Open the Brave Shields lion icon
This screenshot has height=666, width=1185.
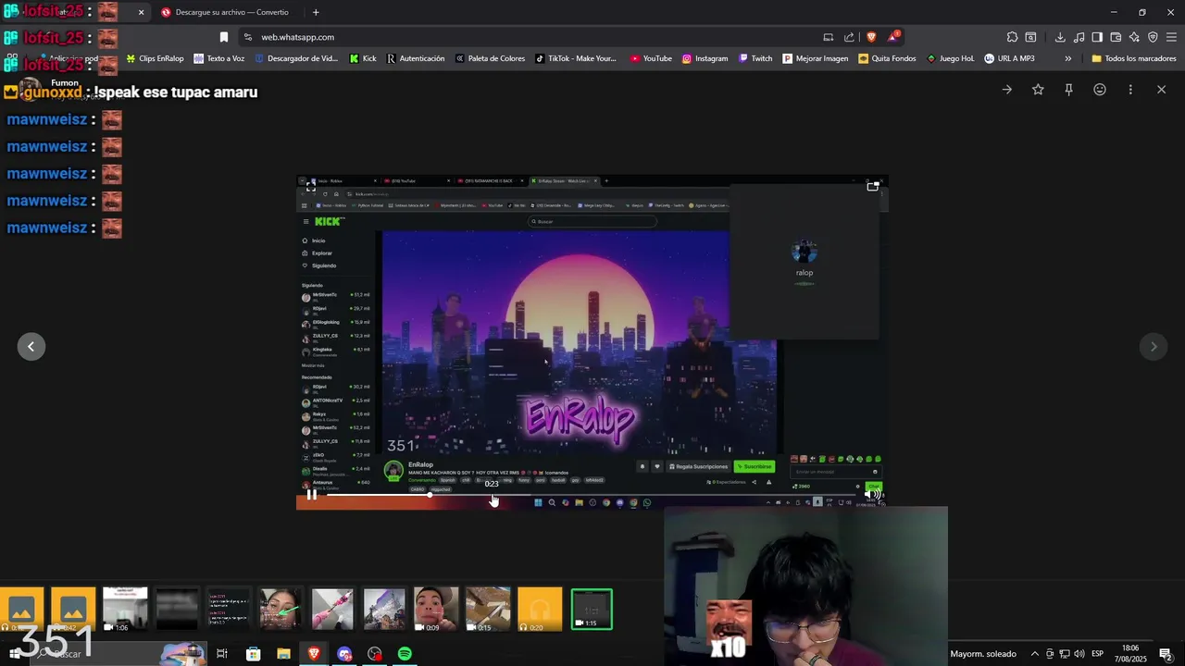coord(871,37)
